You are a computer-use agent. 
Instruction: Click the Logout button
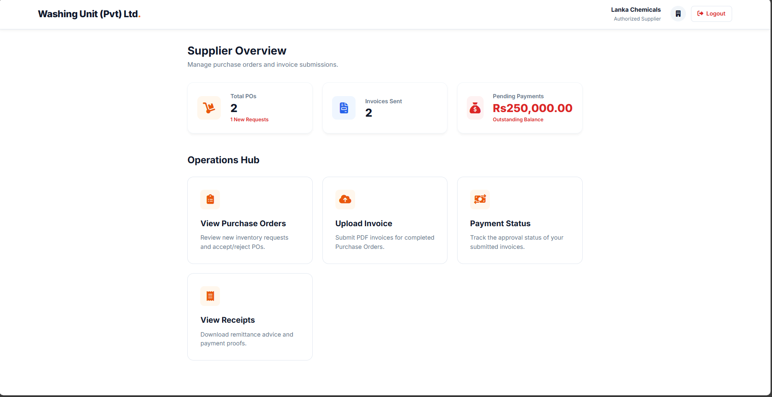click(x=711, y=14)
